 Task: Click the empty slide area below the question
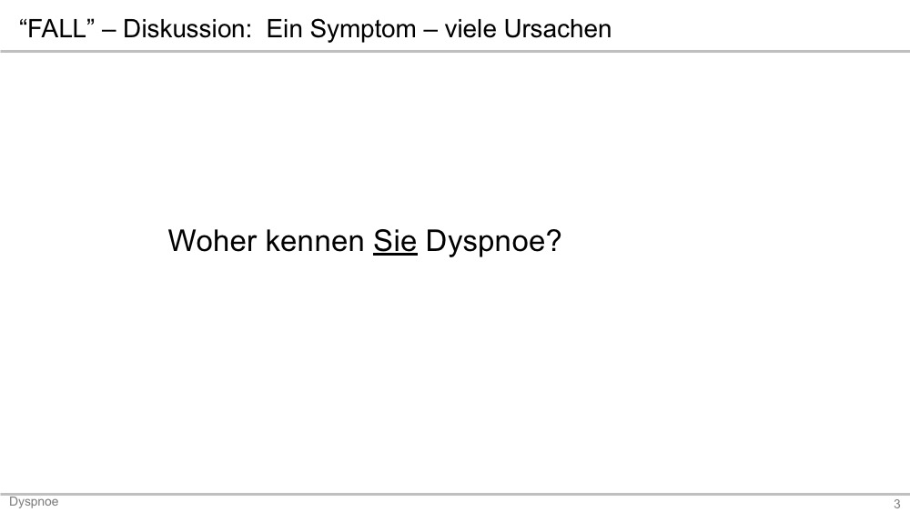point(455,376)
